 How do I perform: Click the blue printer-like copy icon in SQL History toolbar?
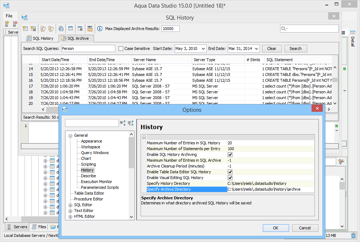pos(61,29)
